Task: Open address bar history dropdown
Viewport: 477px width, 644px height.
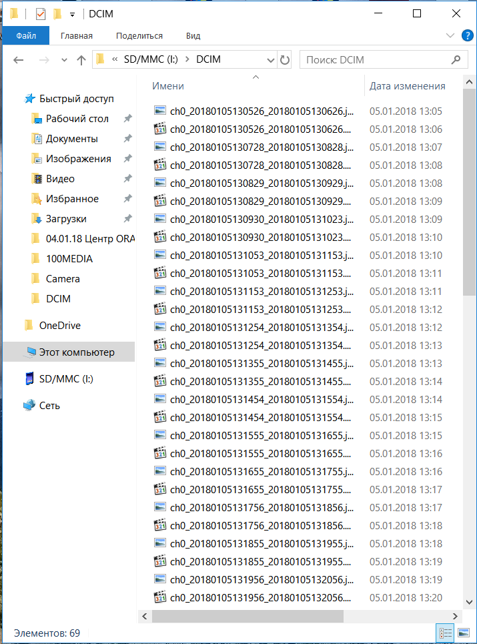Action: coord(271,60)
